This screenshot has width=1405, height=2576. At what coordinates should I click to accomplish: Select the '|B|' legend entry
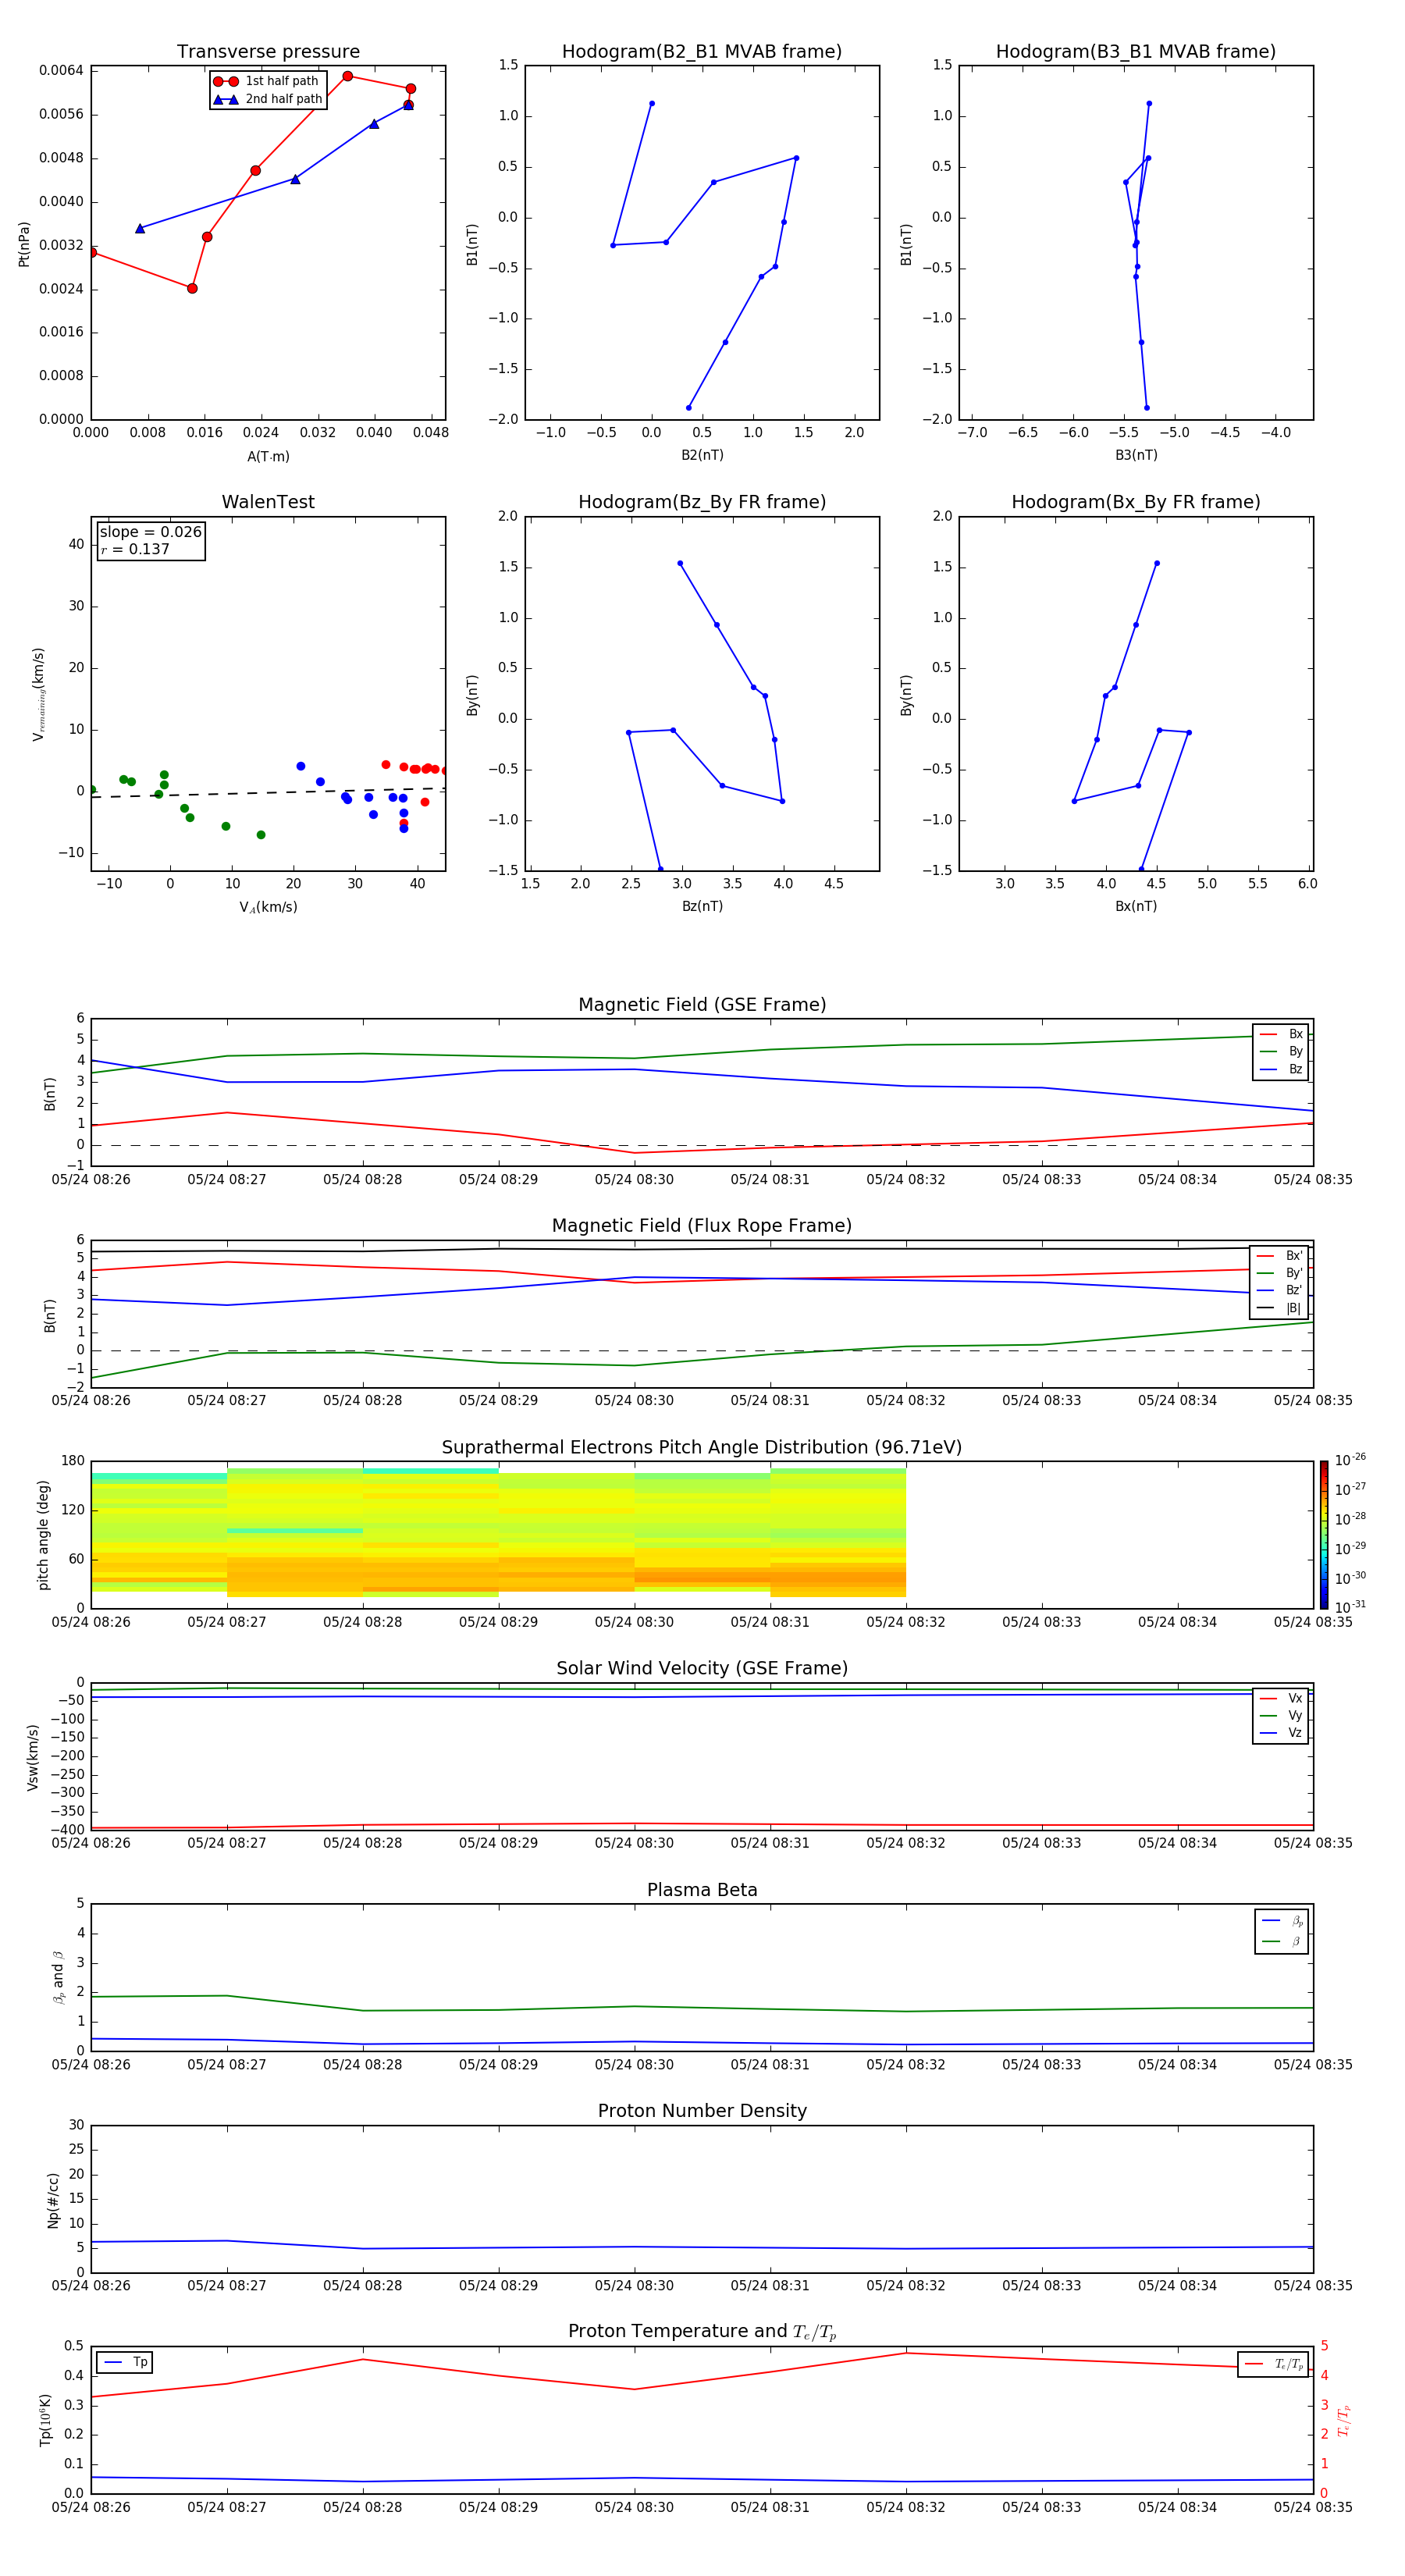[1279, 1308]
